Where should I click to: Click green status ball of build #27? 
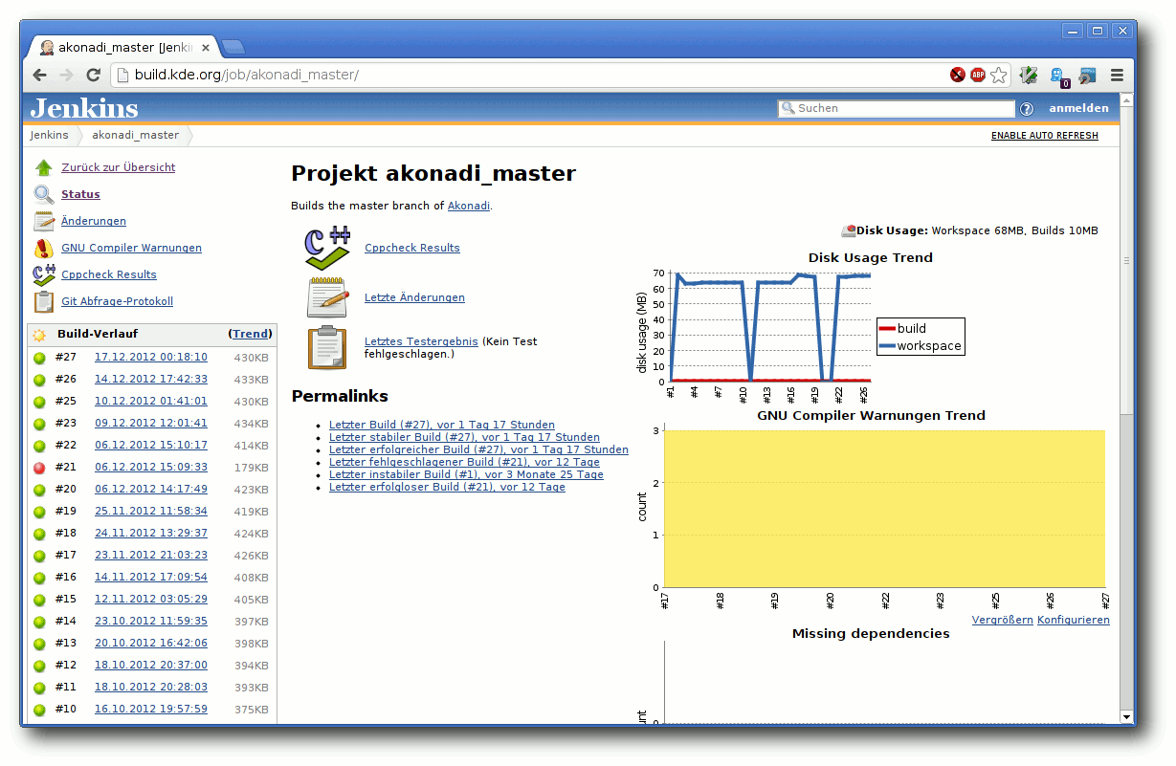pyautogui.click(x=39, y=358)
